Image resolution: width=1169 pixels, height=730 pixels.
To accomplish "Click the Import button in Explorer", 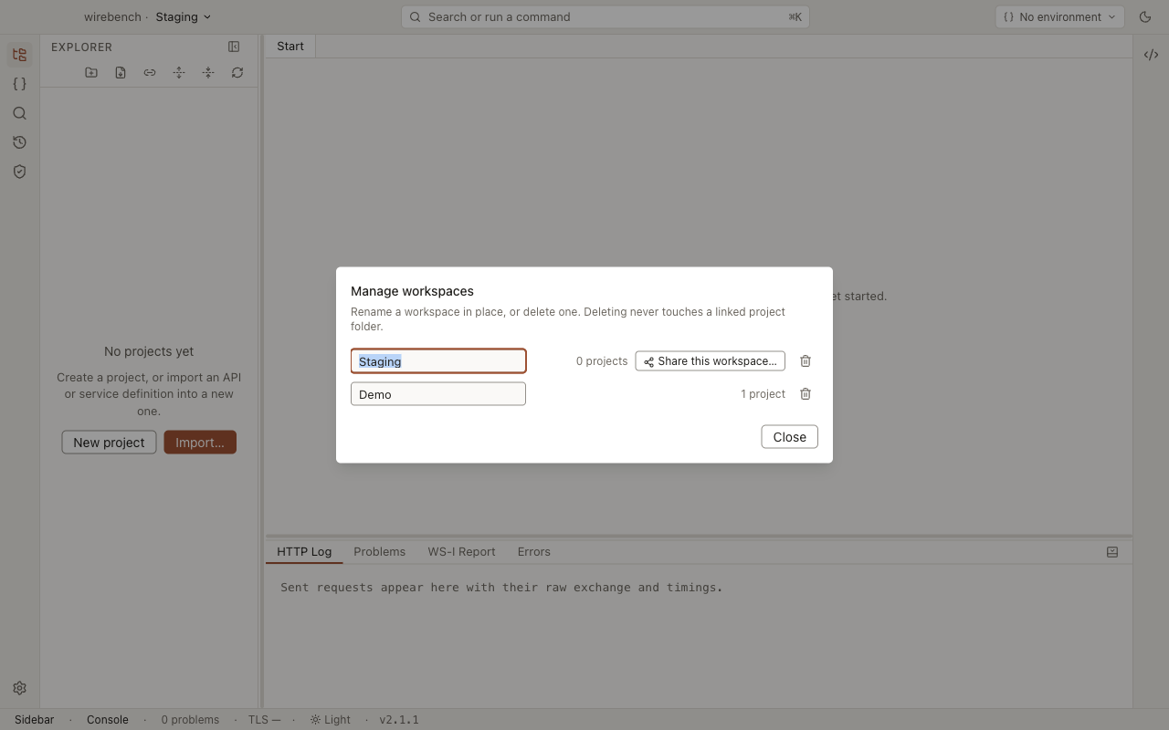I will [x=200, y=443].
